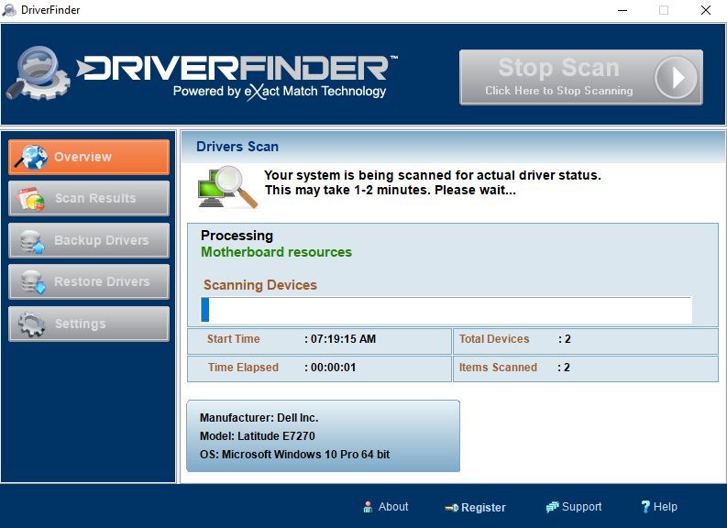Click the Settings gear icon
Image resolution: width=727 pixels, height=528 pixels.
31,324
